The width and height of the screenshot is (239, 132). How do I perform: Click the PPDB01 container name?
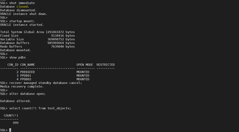tap(26, 76)
